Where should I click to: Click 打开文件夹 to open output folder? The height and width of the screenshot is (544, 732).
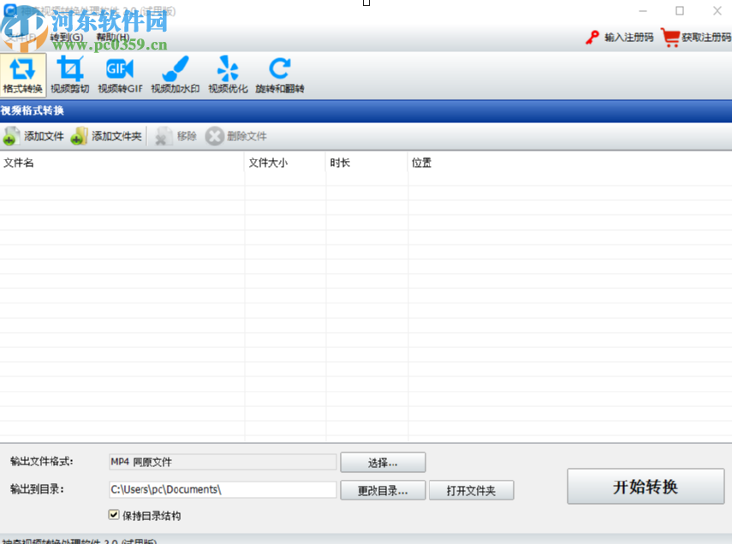pos(471,490)
